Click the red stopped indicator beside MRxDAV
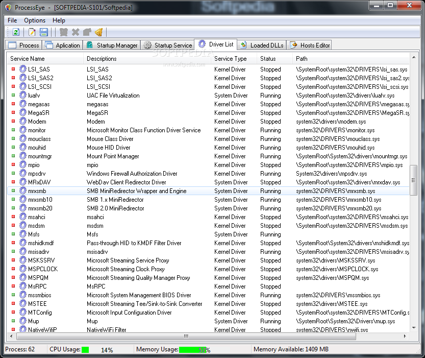 coord(13,182)
